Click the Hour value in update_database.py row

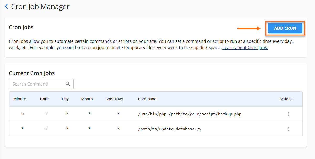(47, 129)
